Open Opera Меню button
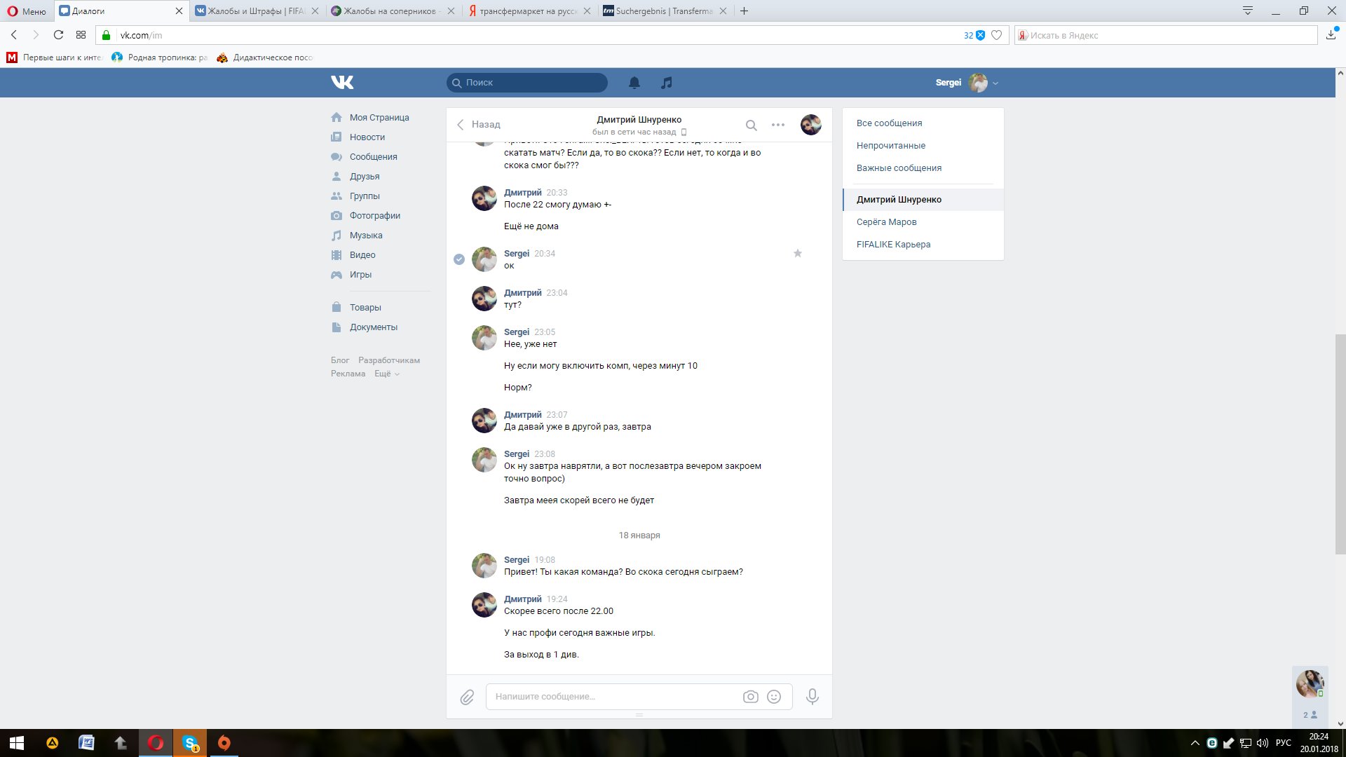 27,11
